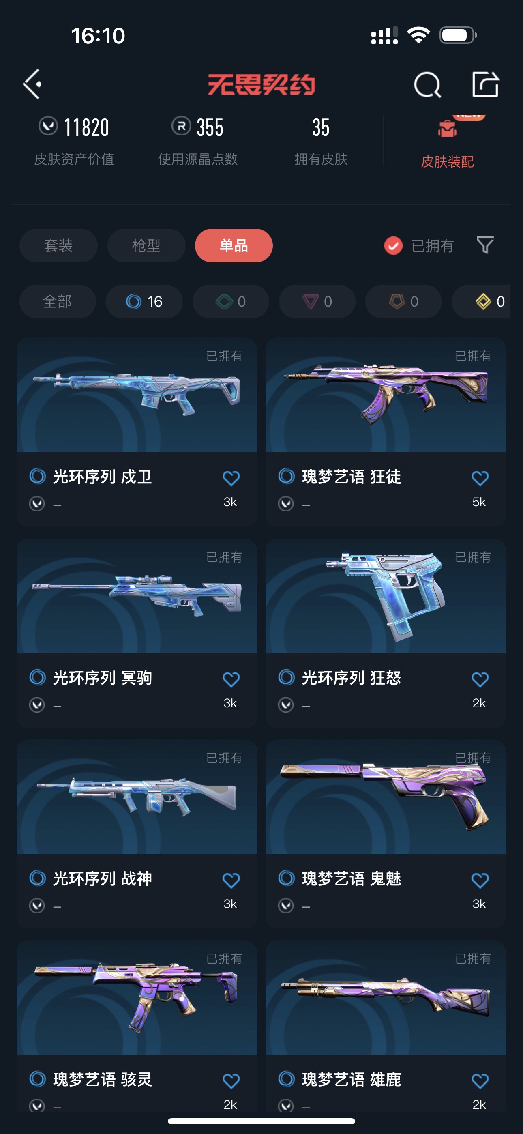523x1134 pixels.
Task: Select the 全部 rarity filter
Action: click(x=57, y=301)
